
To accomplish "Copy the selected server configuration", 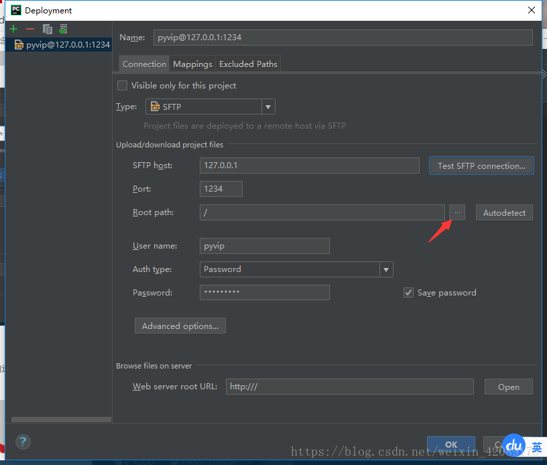I will pos(47,29).
